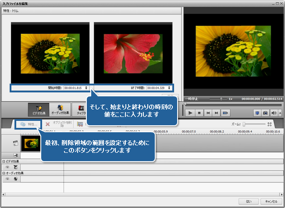Viewport: 285px width, 208px height.
Task: Click the timeline scrollbar left arrow
Action: (x=4, y=194)
